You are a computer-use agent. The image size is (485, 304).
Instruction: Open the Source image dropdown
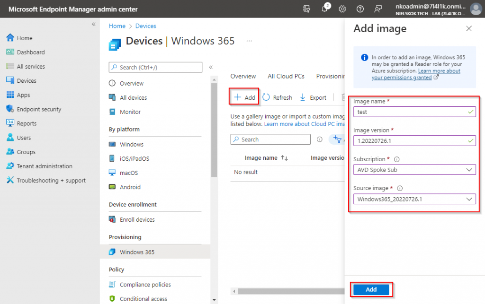[x=414, y=199]
